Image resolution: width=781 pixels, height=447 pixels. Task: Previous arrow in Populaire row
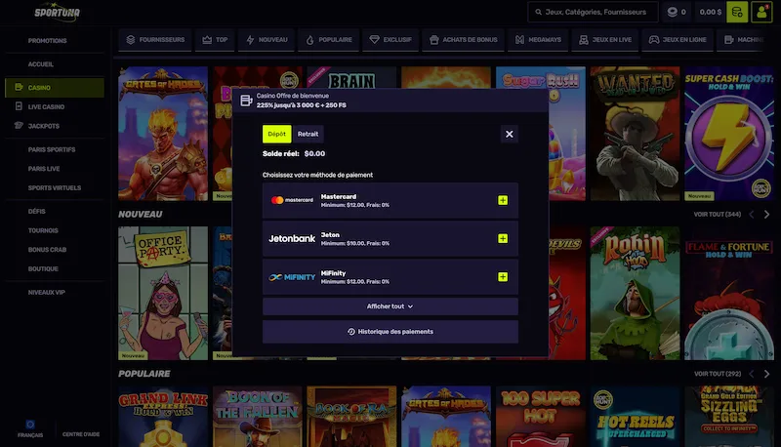(x=752, y=374)
